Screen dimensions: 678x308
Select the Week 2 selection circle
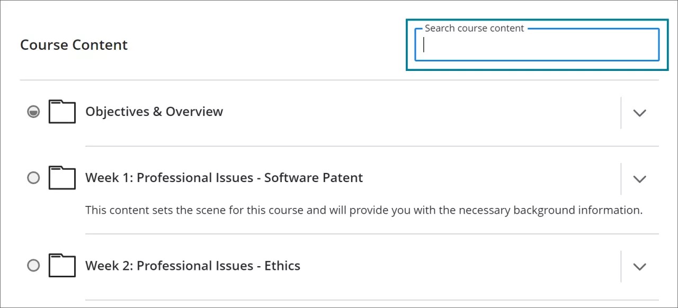coord(33,266)
